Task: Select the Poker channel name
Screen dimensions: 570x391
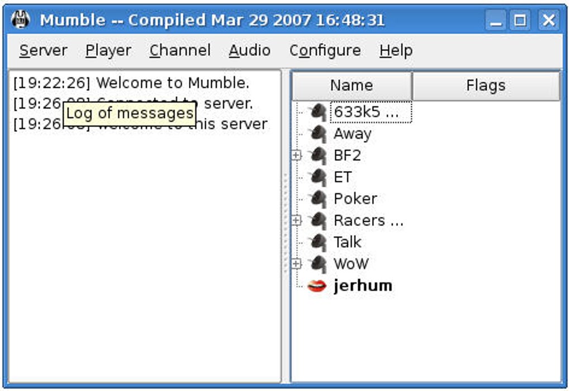Action: (355, 199)
